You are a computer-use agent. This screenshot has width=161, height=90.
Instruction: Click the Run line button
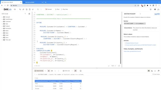tap(64, 9)
